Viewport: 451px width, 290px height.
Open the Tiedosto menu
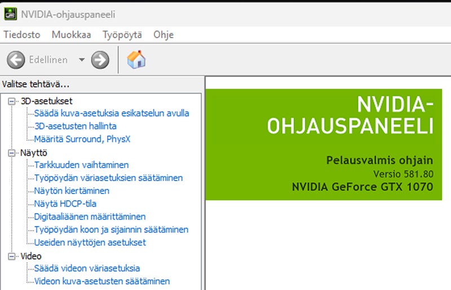(22, 34)
